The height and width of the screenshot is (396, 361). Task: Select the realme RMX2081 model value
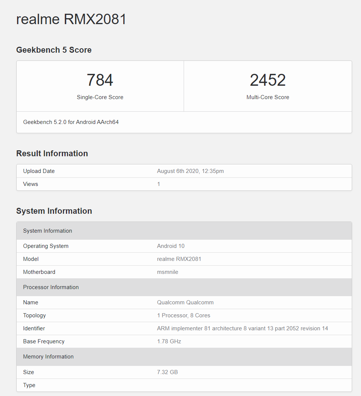point(179,259)
